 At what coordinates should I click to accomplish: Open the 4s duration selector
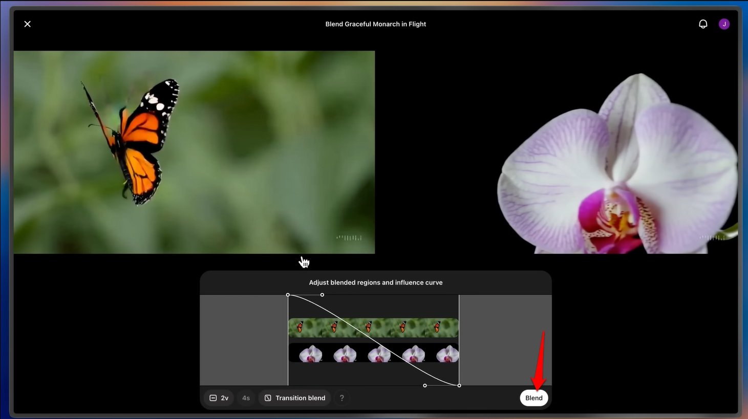246,398
